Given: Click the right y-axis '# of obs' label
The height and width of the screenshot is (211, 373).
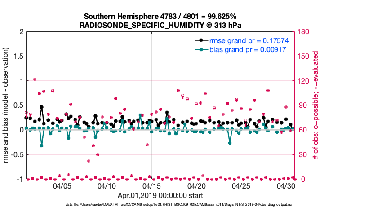Looking at the screenshot, I should pyautogui.click(x=316, y=105).
